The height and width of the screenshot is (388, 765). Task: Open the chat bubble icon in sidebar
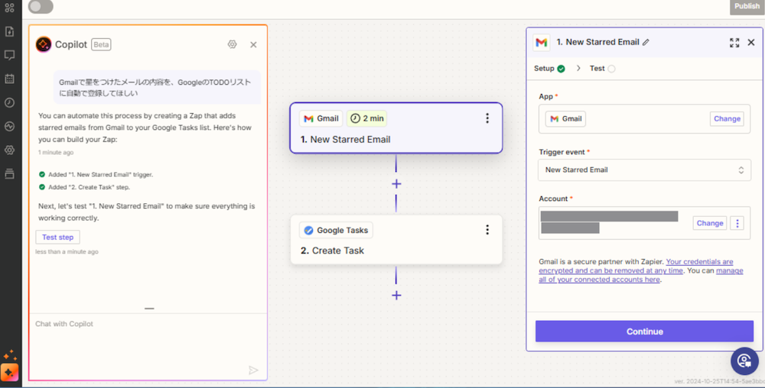click(x=9, y=55)
